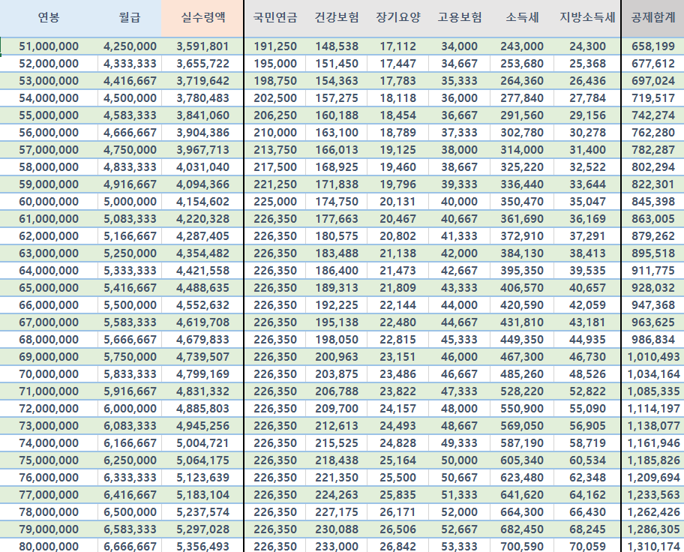Select the 51,000,000 salary cell
This screenshot has height=552, width=684.
[49, 46]
